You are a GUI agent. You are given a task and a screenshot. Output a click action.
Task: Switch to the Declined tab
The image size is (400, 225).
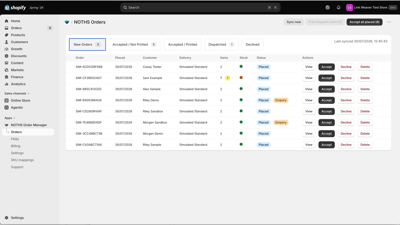click(x=252, y=44)
